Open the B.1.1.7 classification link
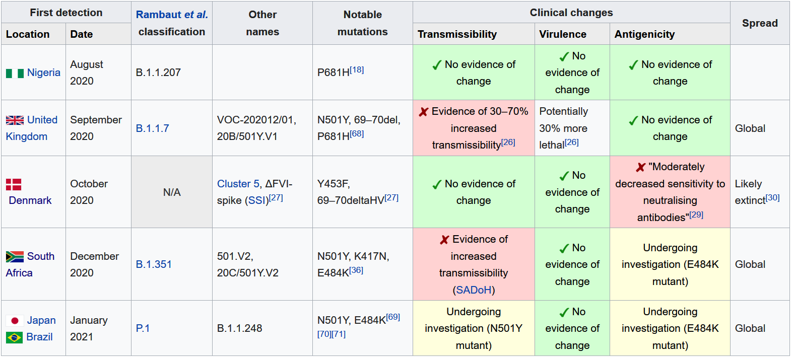This screenshot has width=793, height=357. click(x=152, y=128)
